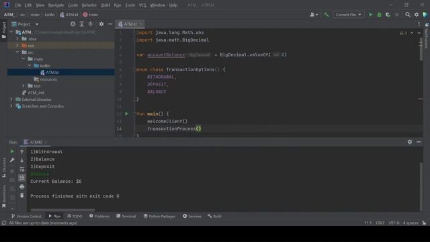Screen dimensions: 430x242
Task: Open editor tab options kebab menu
Action: pos(419,24)
